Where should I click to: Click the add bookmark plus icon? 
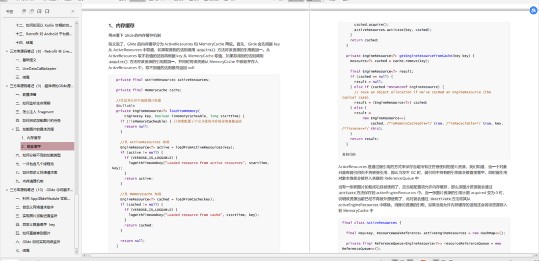coord(39,11)
